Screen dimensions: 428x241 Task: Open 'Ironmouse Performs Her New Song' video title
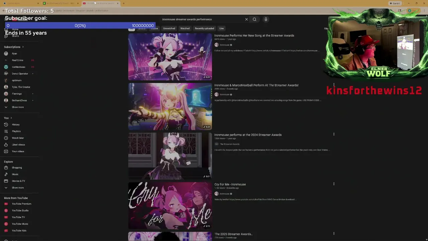coord(254,35)
